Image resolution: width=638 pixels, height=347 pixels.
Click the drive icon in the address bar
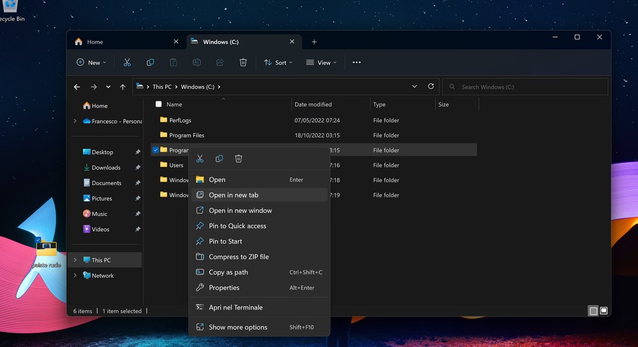(140, 87)
